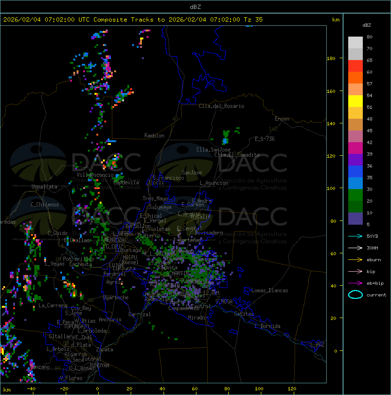Viewport: 391px width, 395px height.
Task: Click the magenta eb+bip arrow icon
Action: (355, 283)
